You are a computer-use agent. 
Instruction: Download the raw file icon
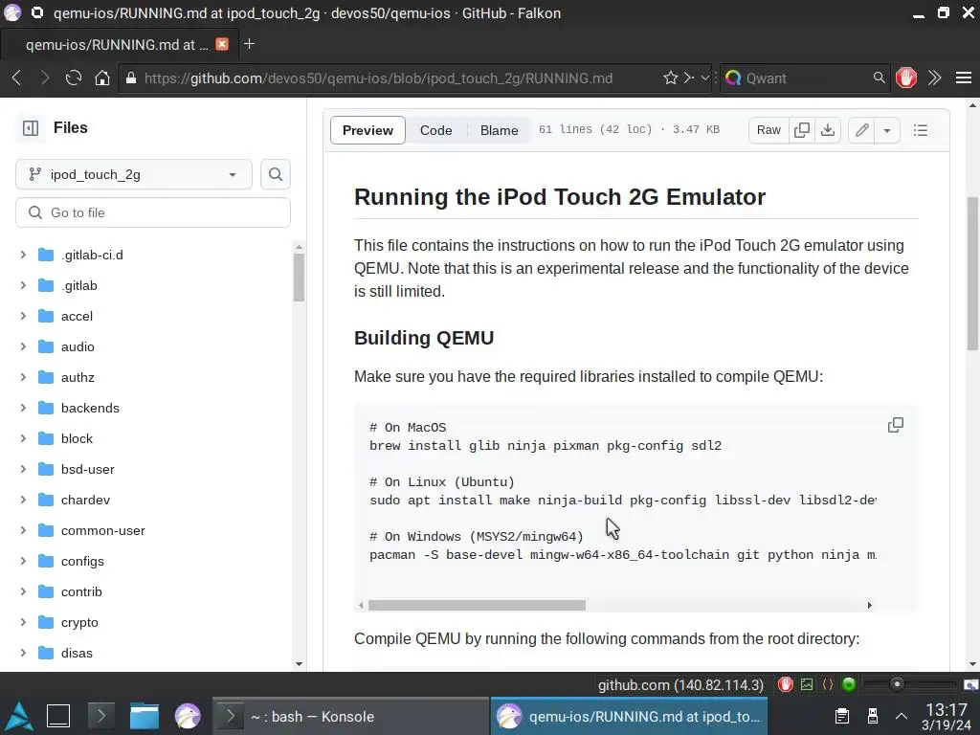tap(828, 130)
